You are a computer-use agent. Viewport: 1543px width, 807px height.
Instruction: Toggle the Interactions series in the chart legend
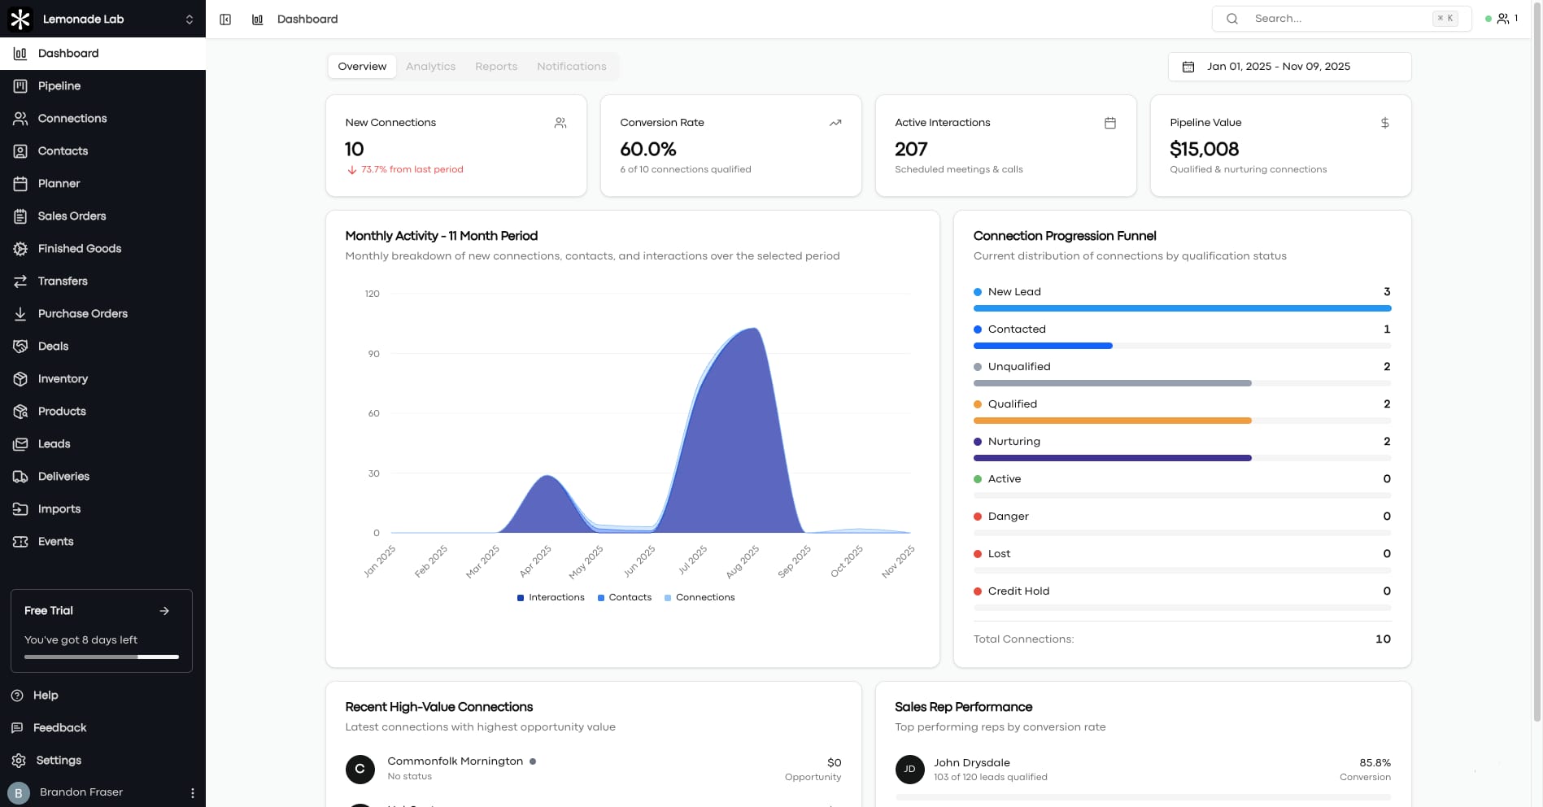pyautogui.click(x=550, y=597)
